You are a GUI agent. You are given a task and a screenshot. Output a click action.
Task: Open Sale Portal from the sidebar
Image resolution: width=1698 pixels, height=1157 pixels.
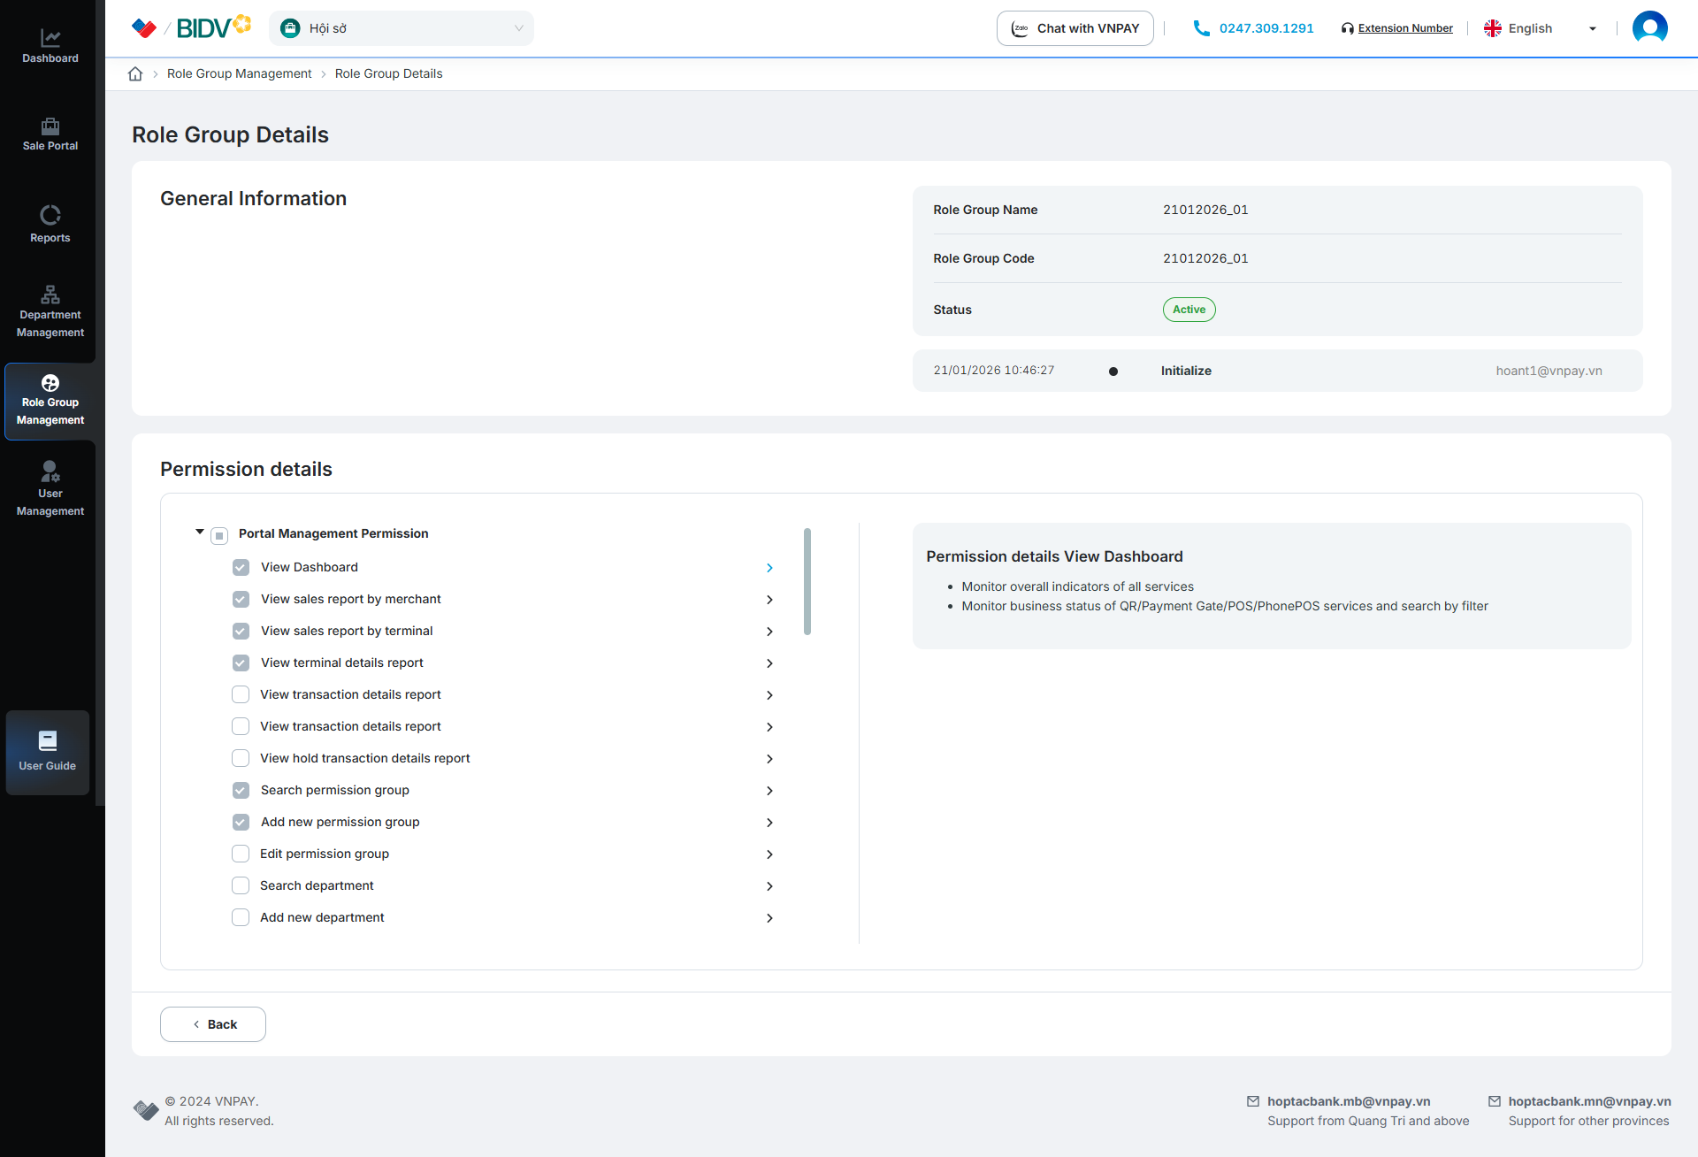[50, 126]
